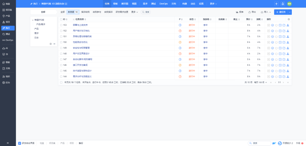Image resolution: width=306 pixels, height=146 pixels.
Task: Switch to the 看板 tab in top navigation
Action: (x=115, y=4)
